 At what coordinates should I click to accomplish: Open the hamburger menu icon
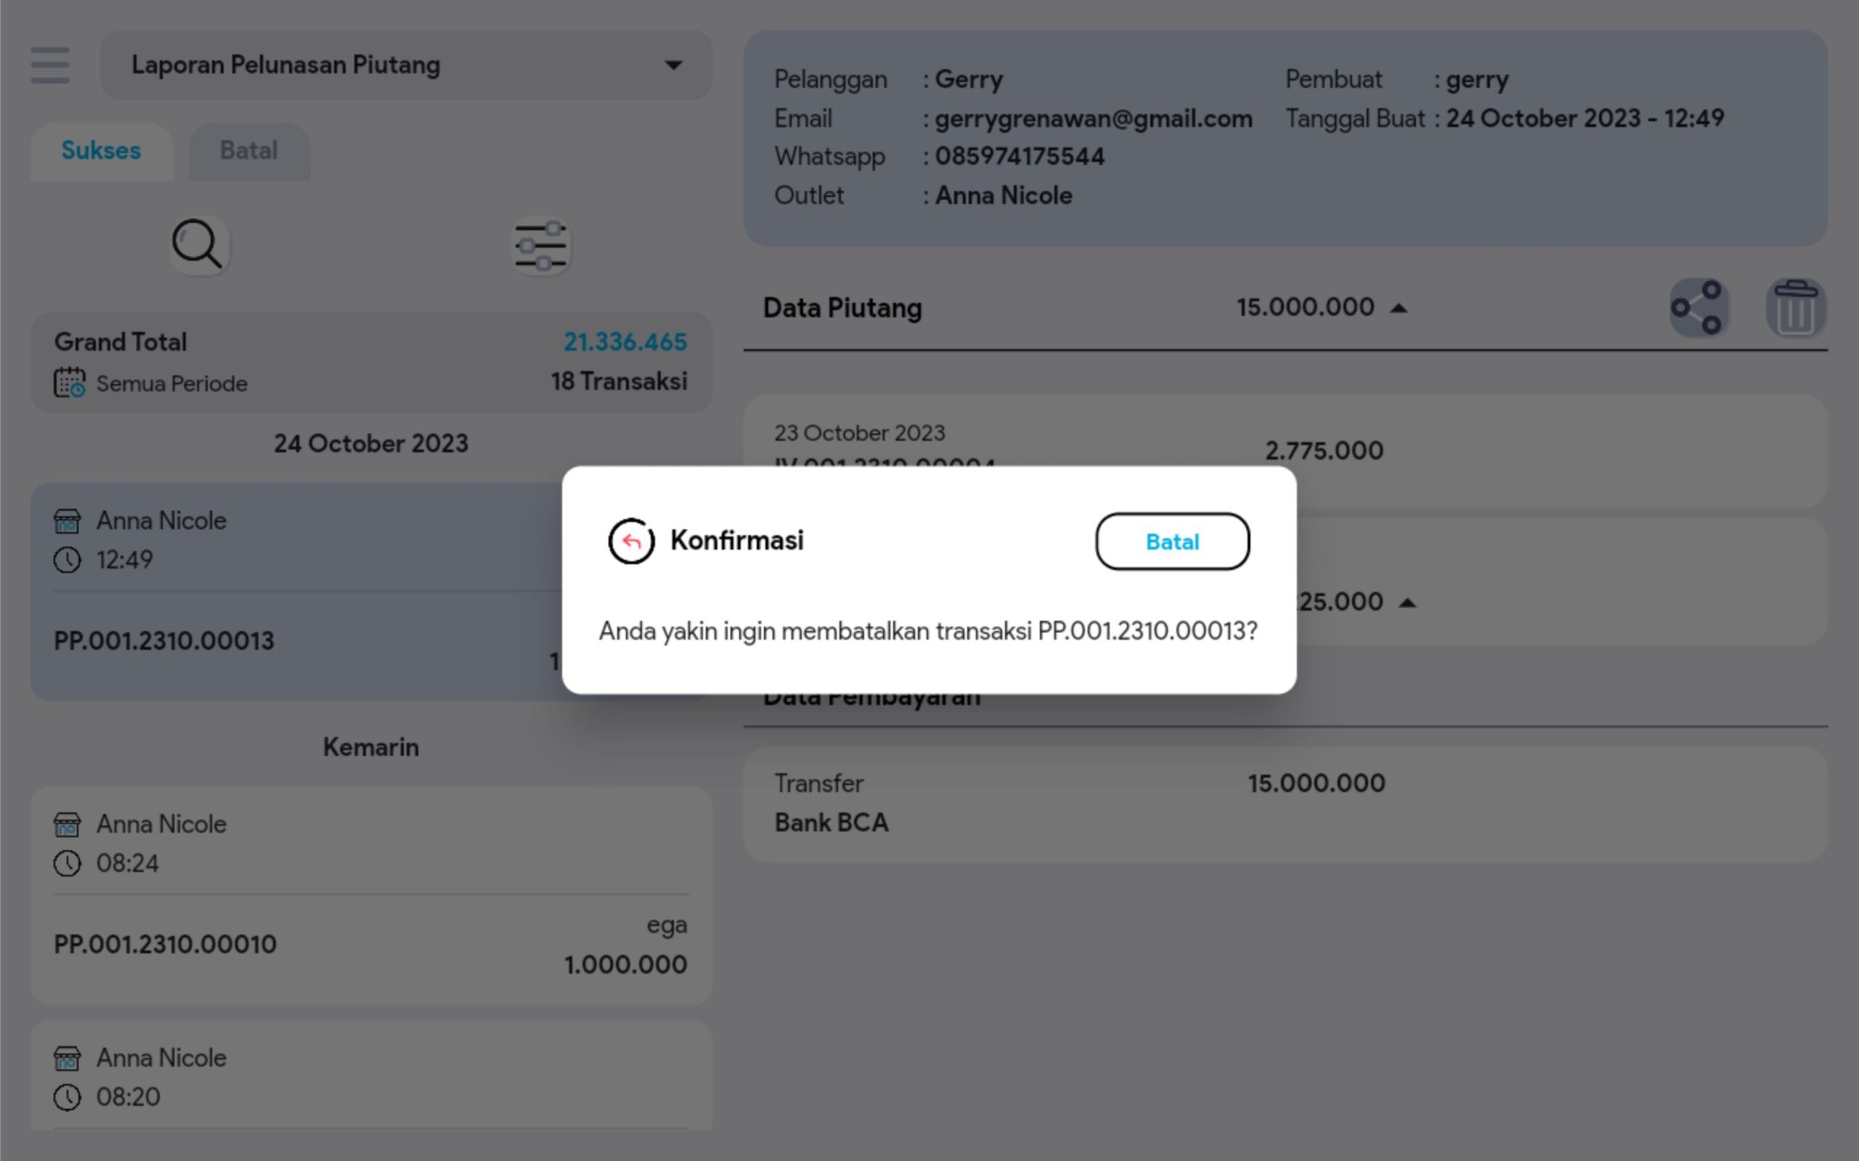50,65
